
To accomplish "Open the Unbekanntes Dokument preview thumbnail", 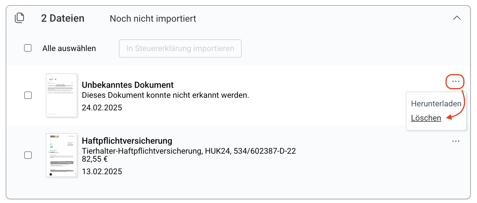I will coord(61,95).
